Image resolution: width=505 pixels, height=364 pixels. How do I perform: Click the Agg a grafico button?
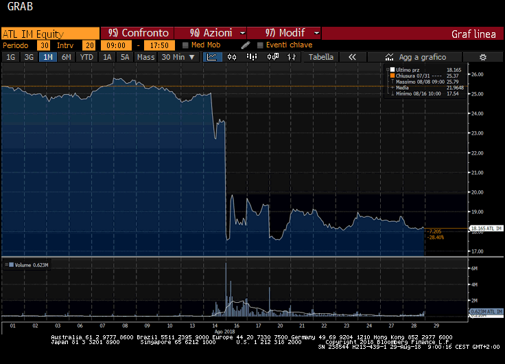pos(416,57)
